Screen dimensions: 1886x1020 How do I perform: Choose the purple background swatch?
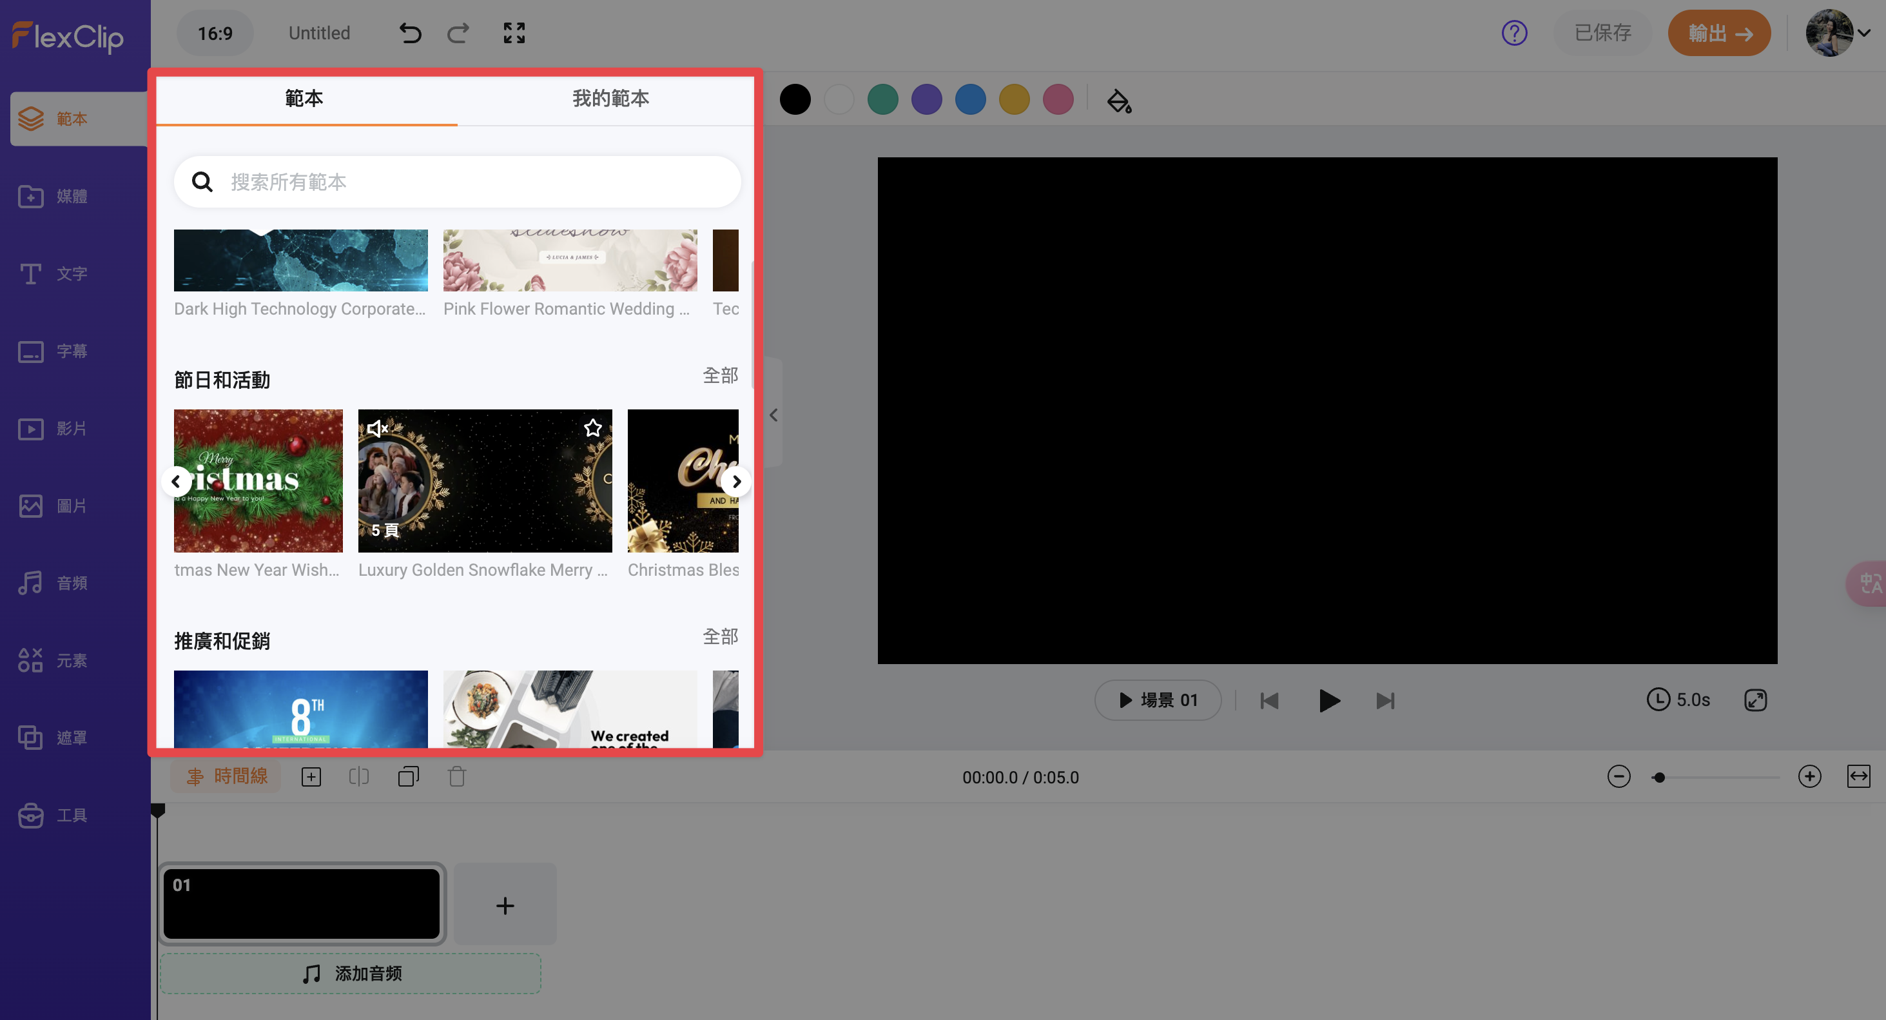(927, 99)
